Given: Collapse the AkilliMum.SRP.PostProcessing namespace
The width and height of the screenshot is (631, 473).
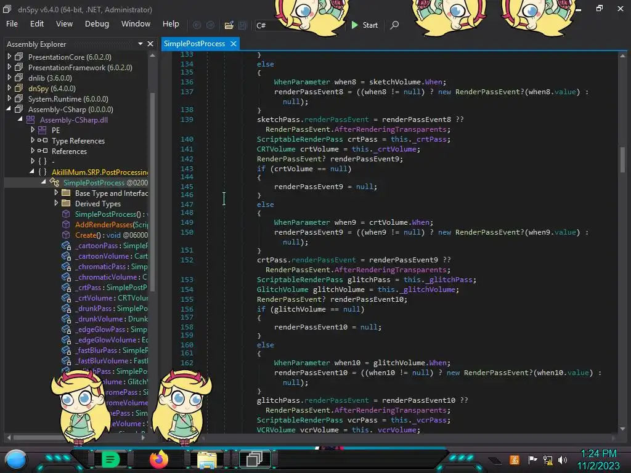Looking at the screenshot, I should 32,172.
